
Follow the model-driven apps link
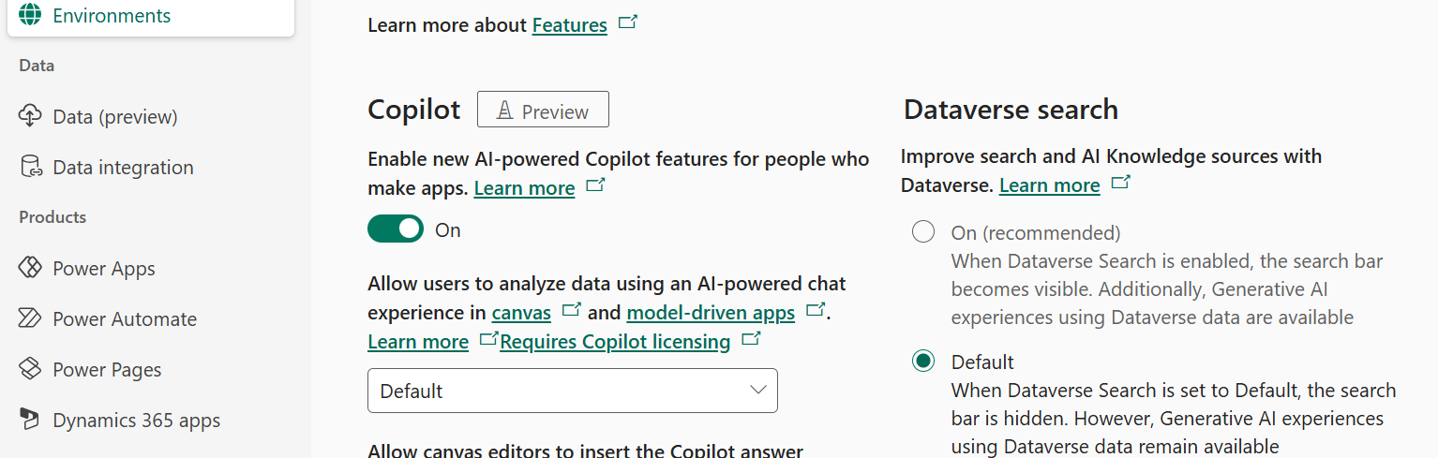tap(711, 312)
